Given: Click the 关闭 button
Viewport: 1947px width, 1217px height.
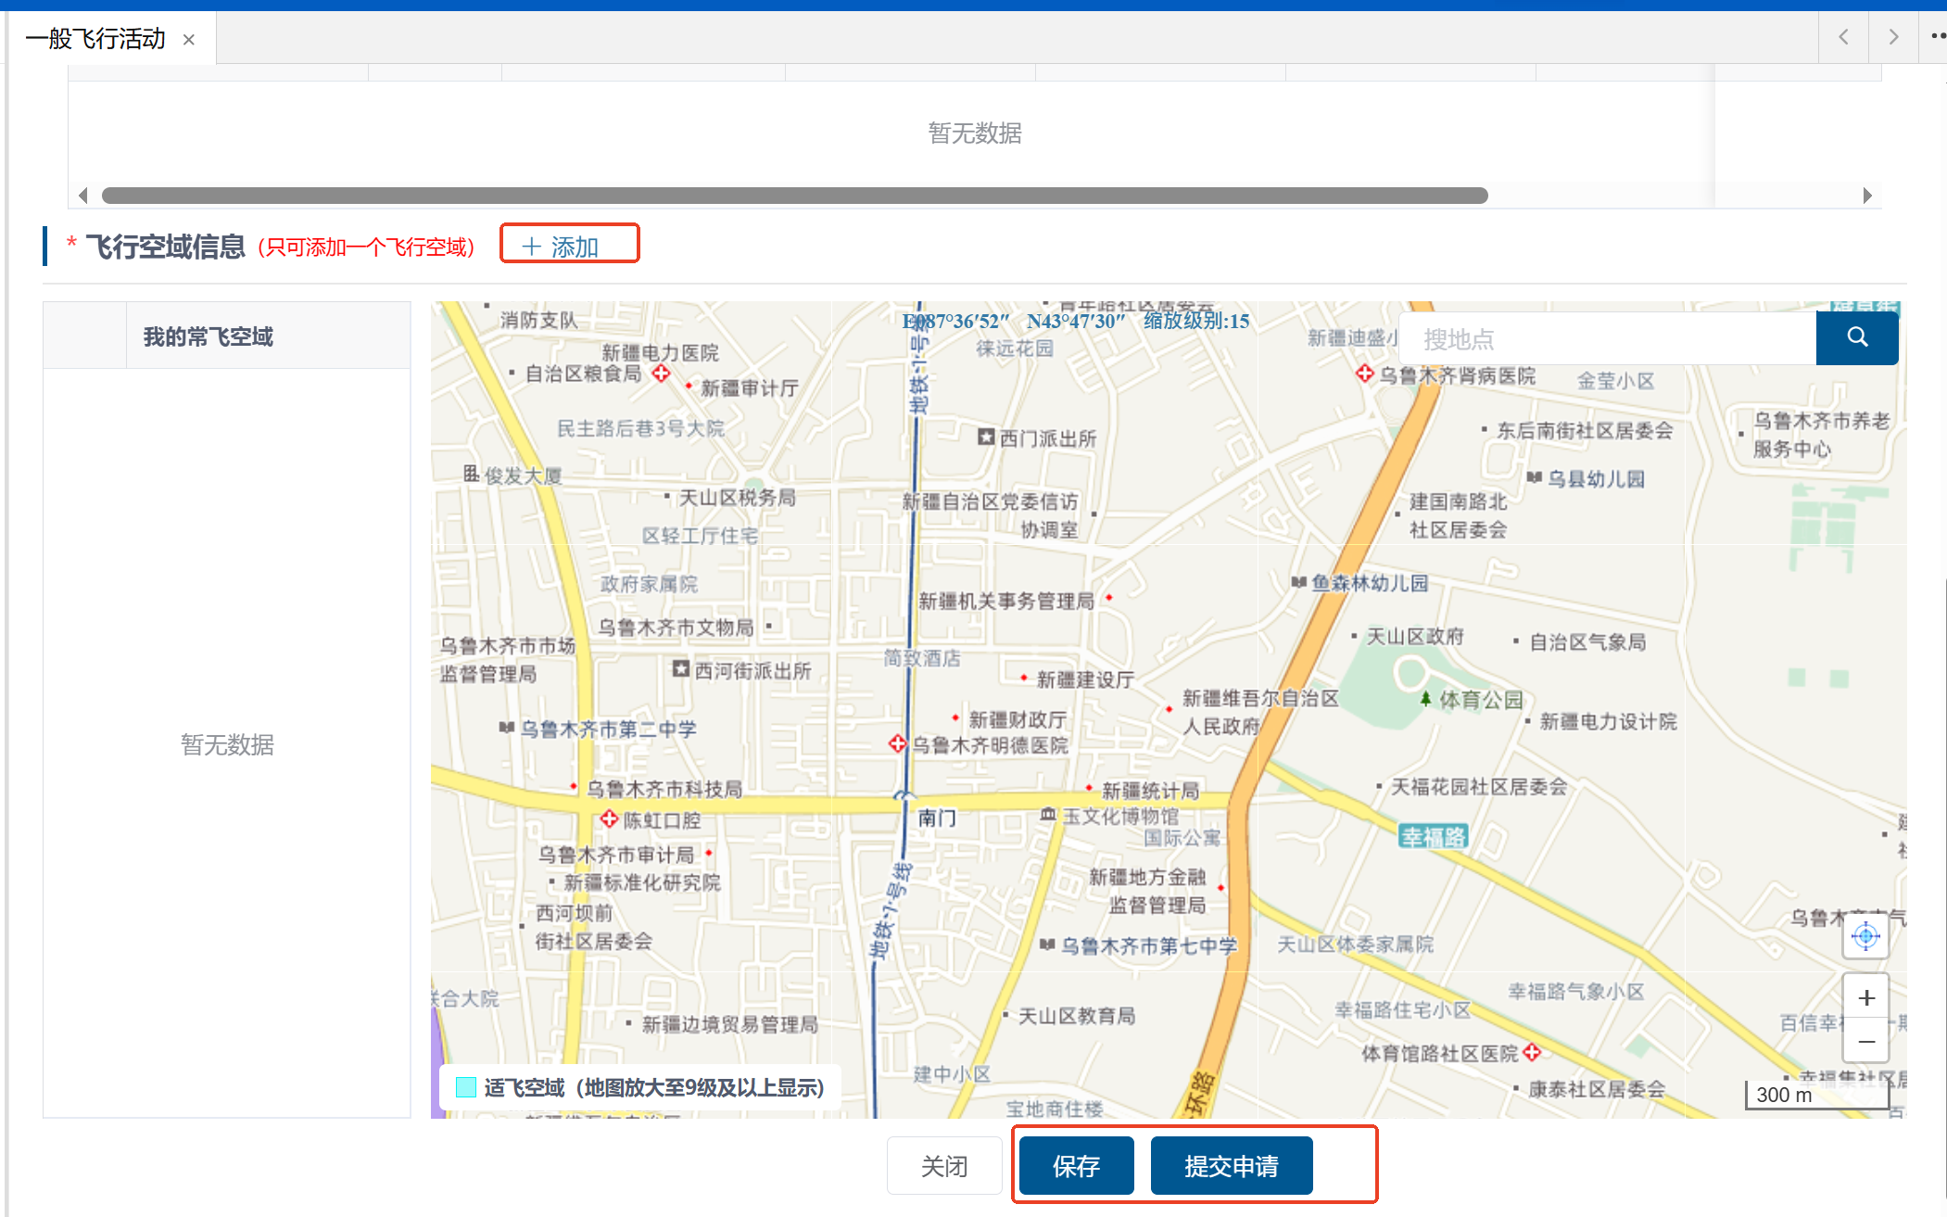Looking at the screenshot, I should pos(944,1166).
